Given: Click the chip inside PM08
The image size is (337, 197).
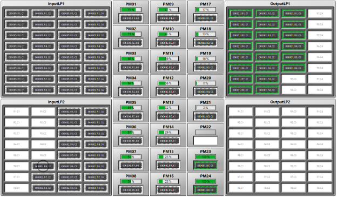Looking at the screenshot, I should click(x=131, y=190).
